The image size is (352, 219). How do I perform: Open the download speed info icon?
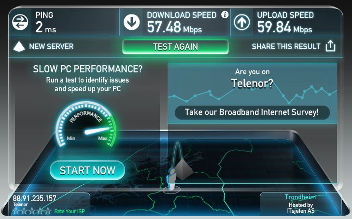(x=225, y=15)
